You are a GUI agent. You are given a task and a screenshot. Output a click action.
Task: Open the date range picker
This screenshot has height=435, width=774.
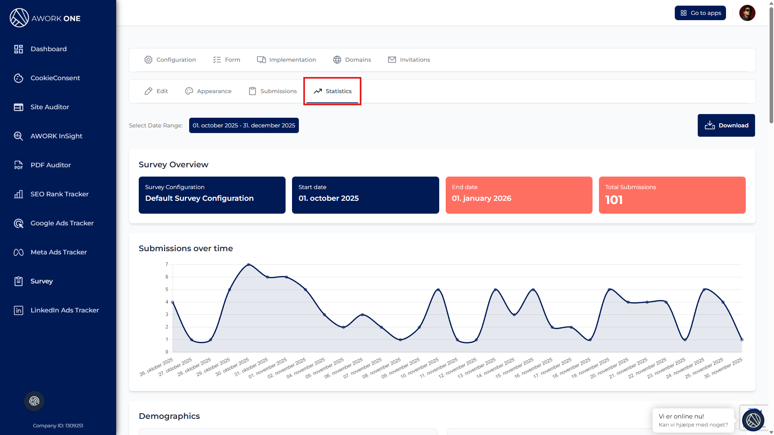(x=244, y=125)
